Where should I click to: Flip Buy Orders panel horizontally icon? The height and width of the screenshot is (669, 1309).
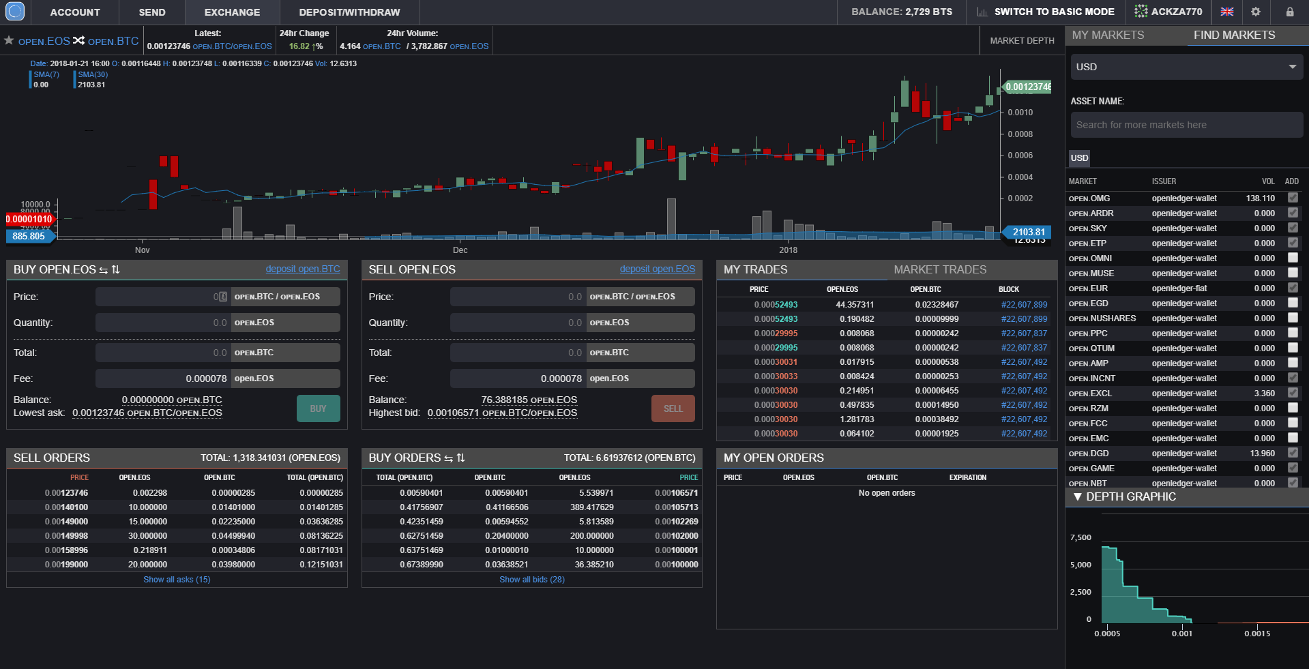coord(449,458)
